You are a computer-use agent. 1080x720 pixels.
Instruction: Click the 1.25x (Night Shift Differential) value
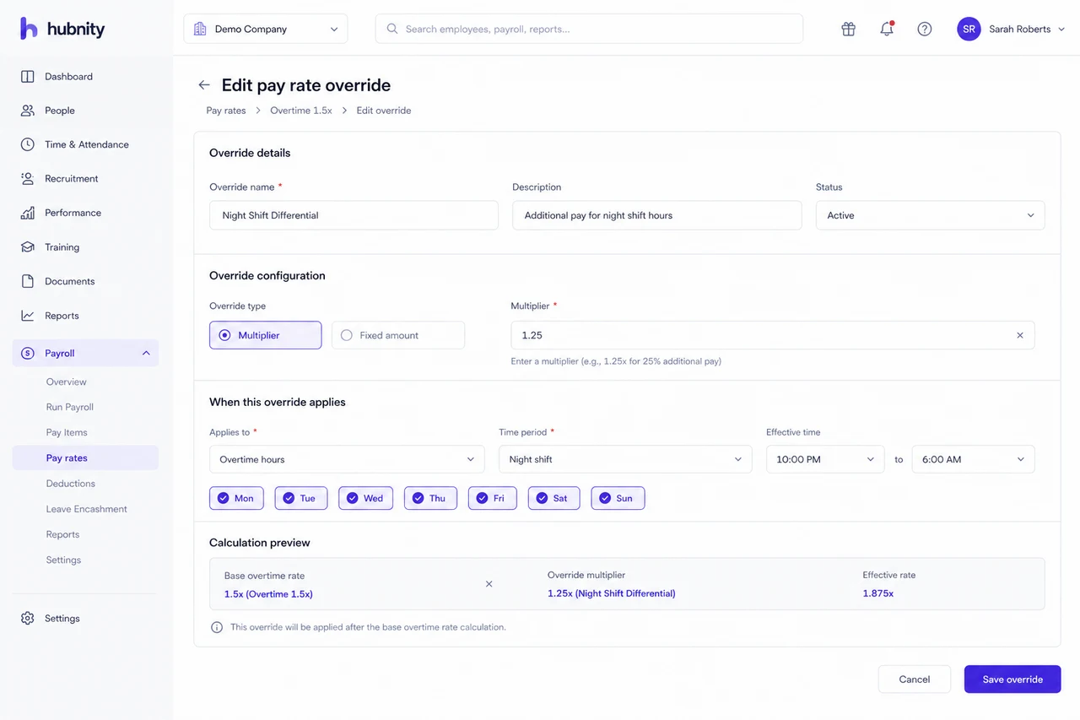[x=612, y=593]
